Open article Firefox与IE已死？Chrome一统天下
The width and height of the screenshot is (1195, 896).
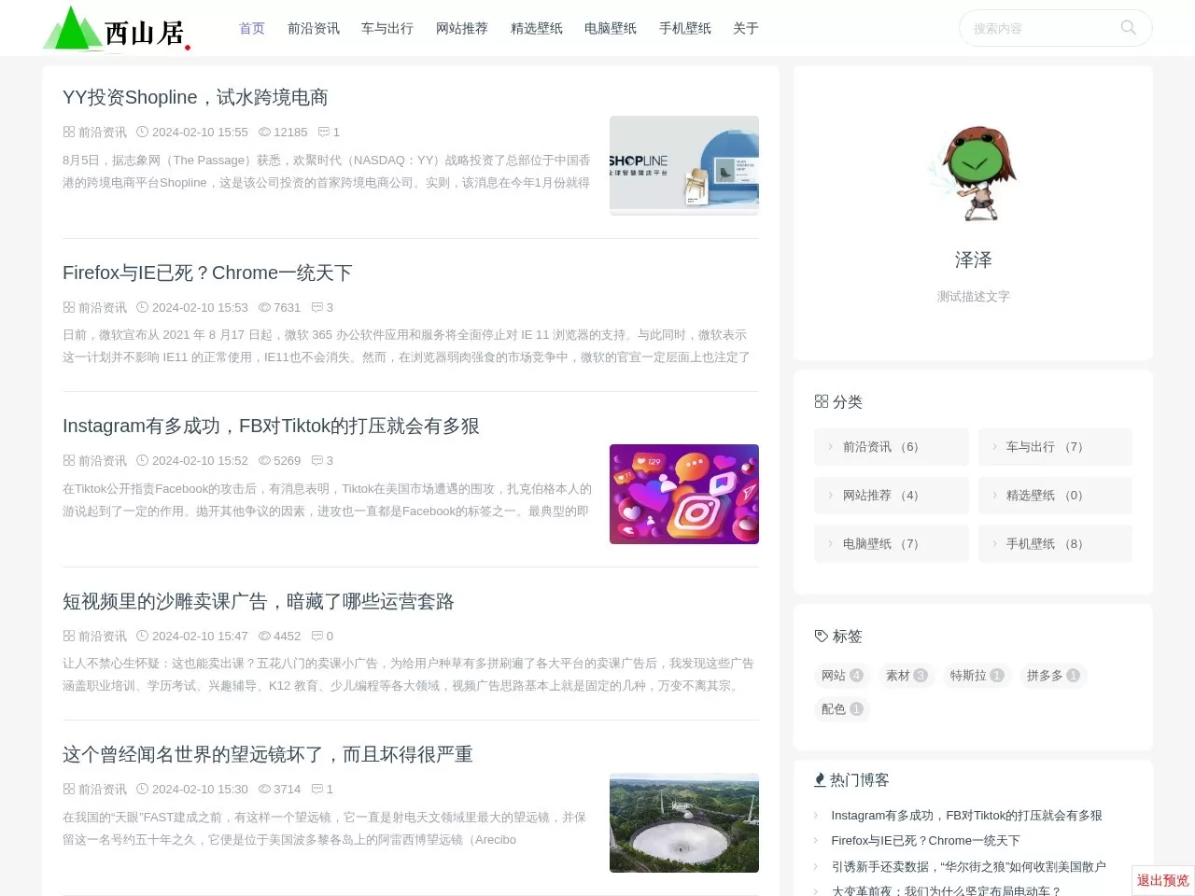[207, 273]
